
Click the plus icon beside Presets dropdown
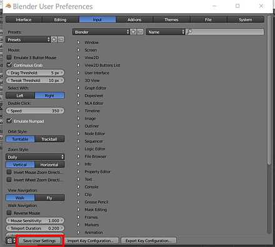coord(54,39)
